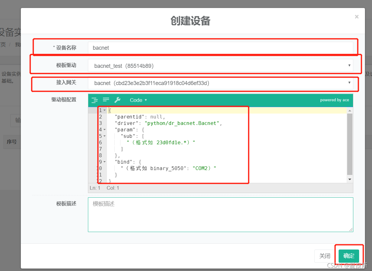Image resolution: width=372 pixels, height=271 pixels.
Task: Click the 模板描述 text area
Action: click(220, 215)
